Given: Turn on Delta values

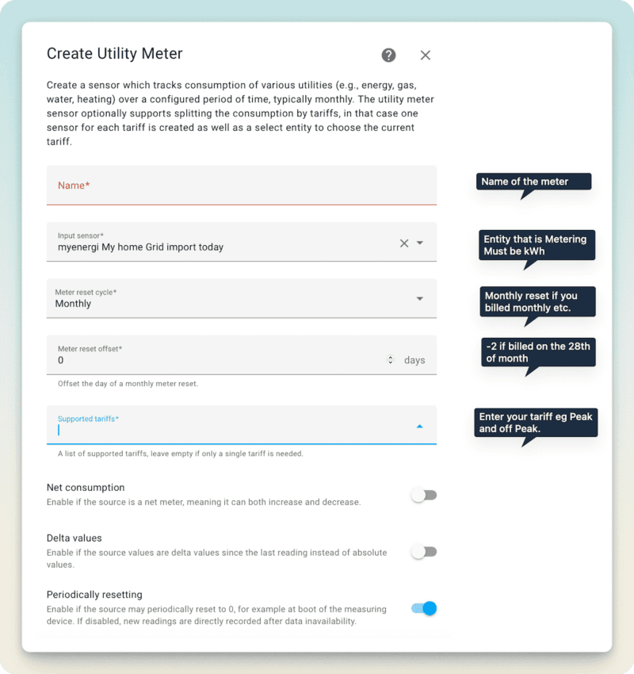Looking at the screenshot, I should (424, 551).
